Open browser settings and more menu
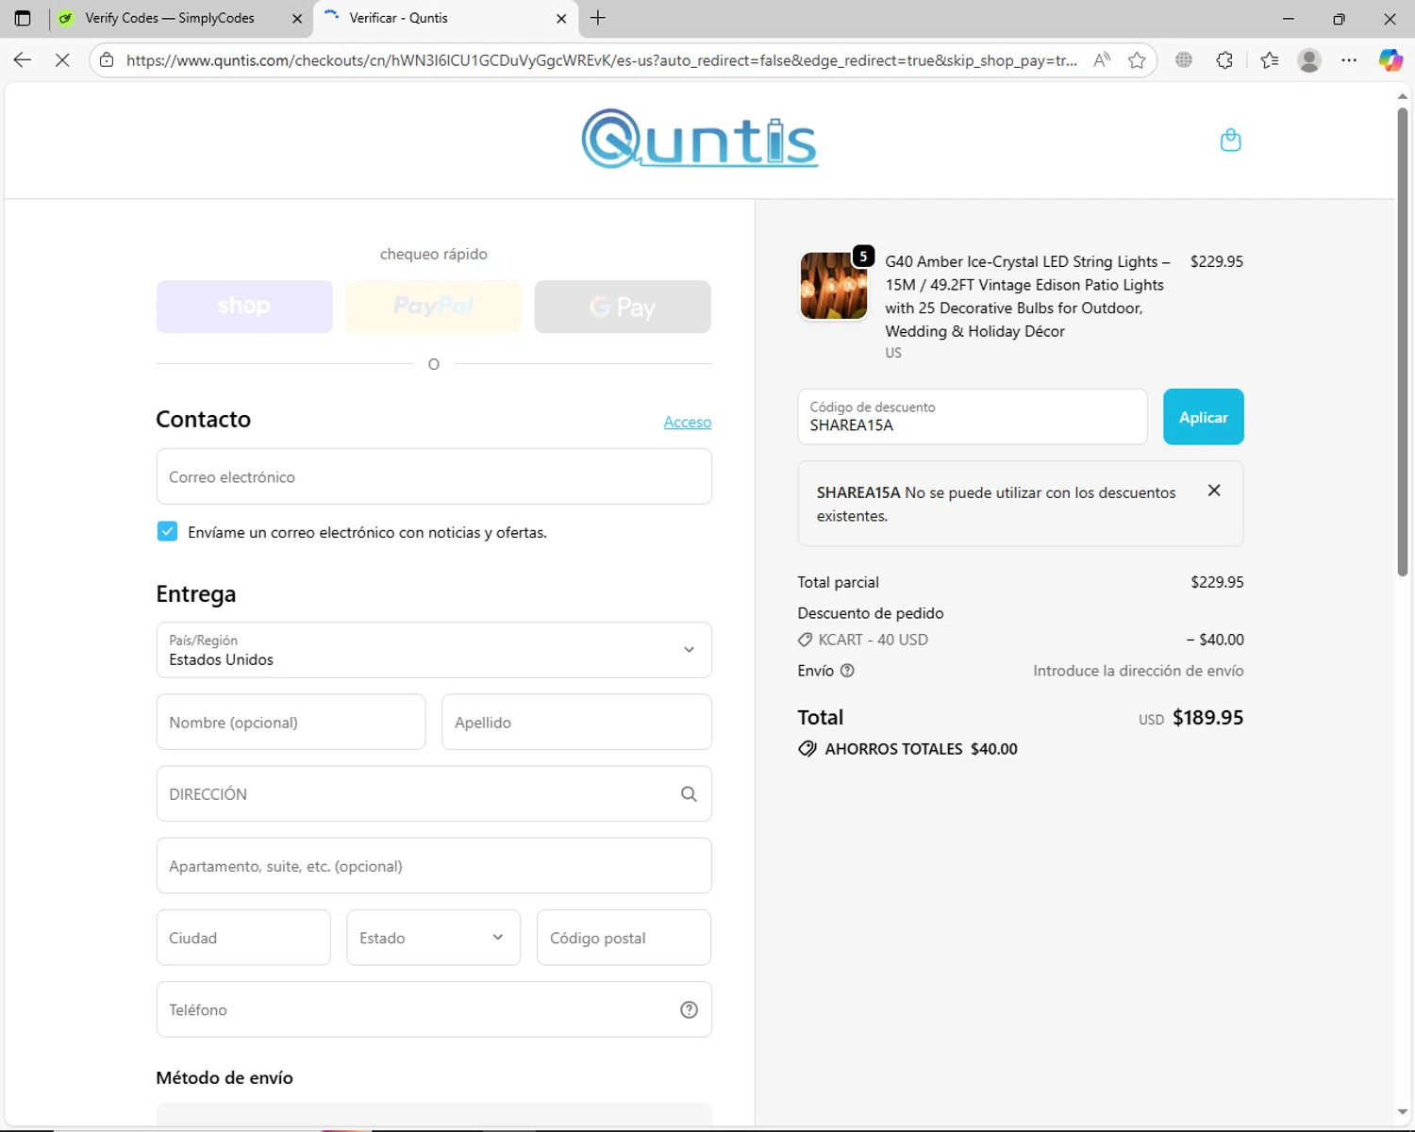Screen dimensions: 1415x1132 pyautogui.click(x=1349, y=60)
